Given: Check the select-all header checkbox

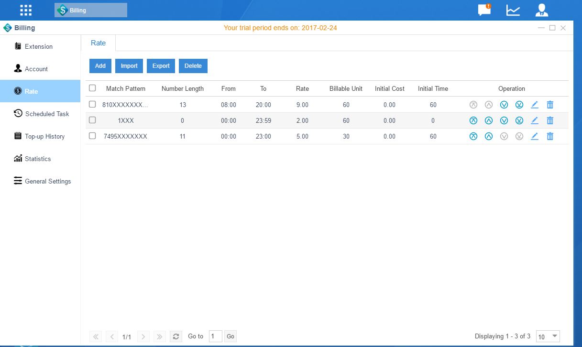Looking at the screenshot, I should pos(92,88).
